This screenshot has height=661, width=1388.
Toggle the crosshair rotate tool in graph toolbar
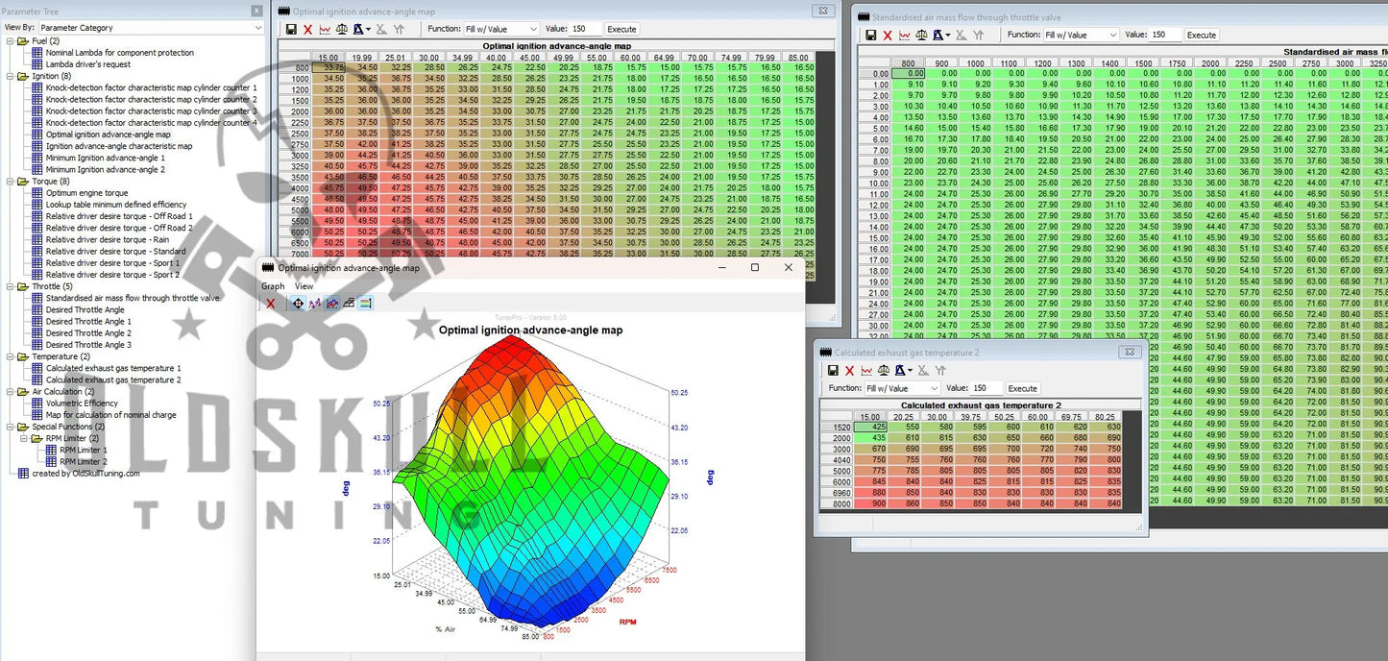[298, 304]
